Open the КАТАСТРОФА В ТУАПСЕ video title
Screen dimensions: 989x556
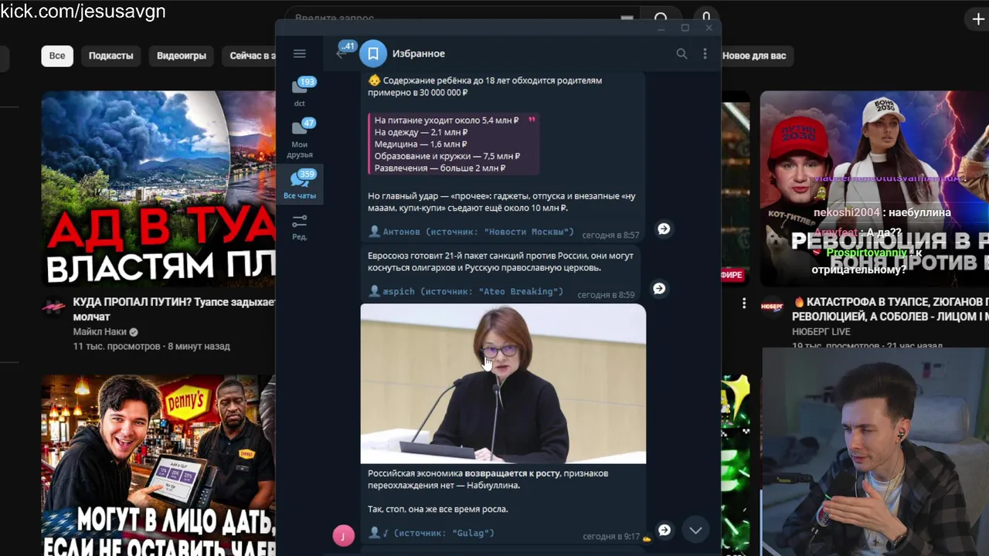[x=890, y=309]
